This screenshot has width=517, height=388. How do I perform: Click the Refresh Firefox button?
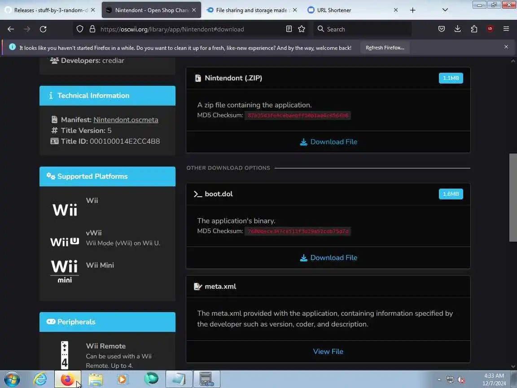[385, 48]
